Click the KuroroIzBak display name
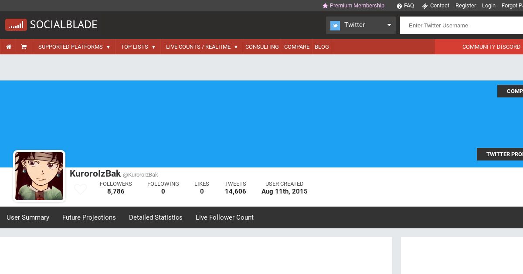Viewport: 523px width, 274px height. 95,174
